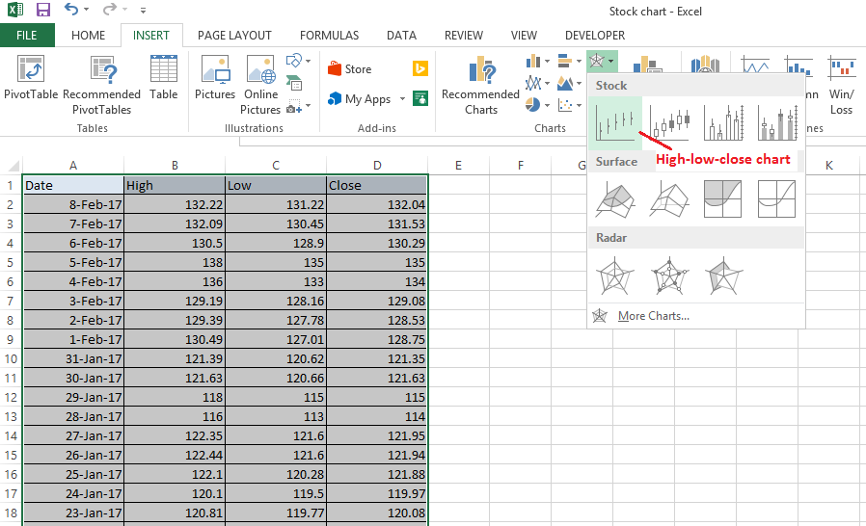
Task: Select the 3-D Surface chart
Action: click(615, 199)
